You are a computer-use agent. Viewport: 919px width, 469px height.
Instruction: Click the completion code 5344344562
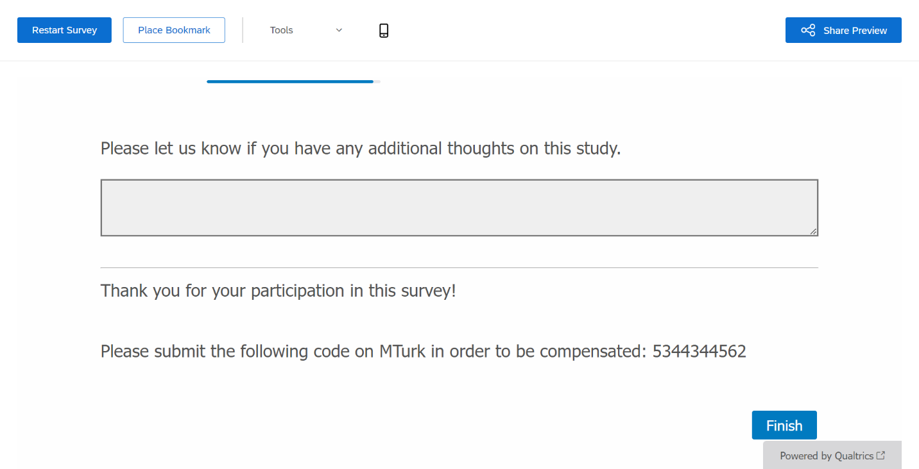click(x=699, y=351)
